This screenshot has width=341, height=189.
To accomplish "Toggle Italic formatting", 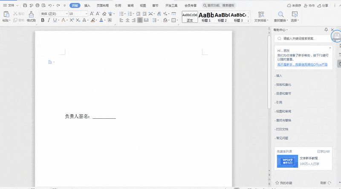I will click(x=49, y=20).
